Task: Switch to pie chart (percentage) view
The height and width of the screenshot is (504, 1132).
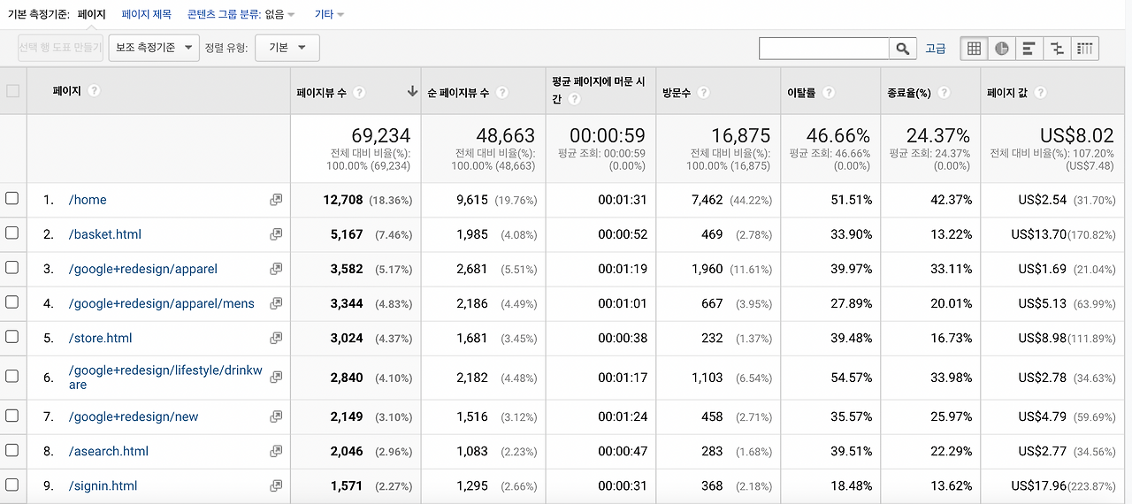Action: coord(1001,49)
